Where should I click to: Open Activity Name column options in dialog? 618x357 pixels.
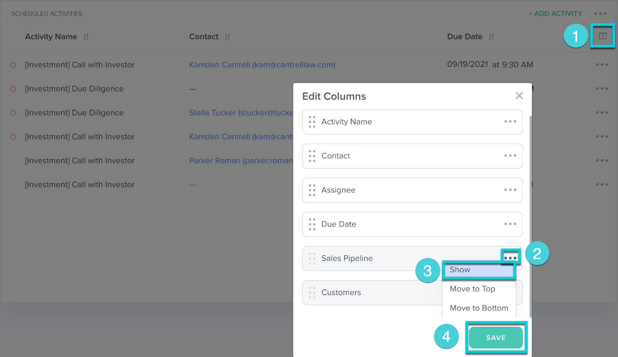(x=510, y=121)
